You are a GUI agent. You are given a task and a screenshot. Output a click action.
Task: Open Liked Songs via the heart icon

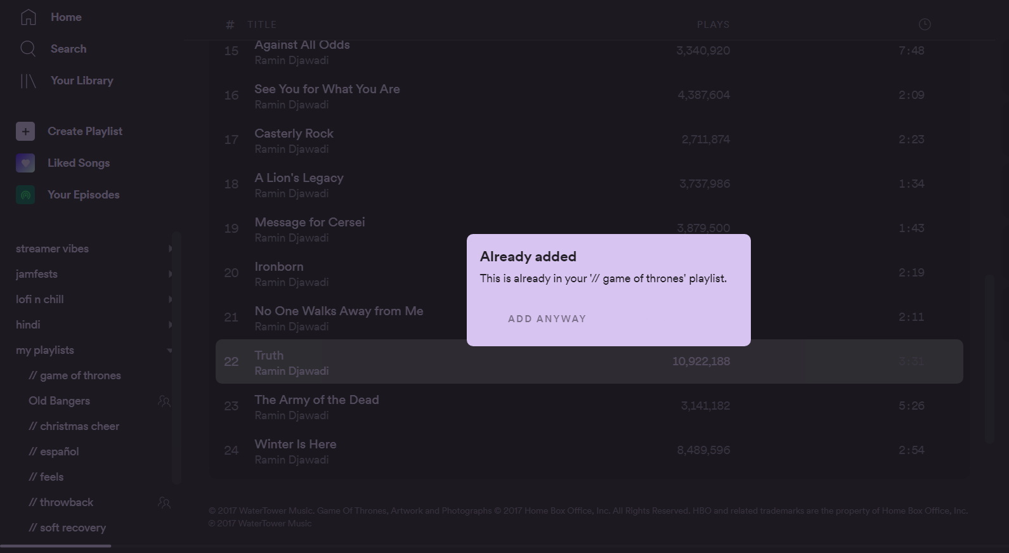[x=25, y=162]
